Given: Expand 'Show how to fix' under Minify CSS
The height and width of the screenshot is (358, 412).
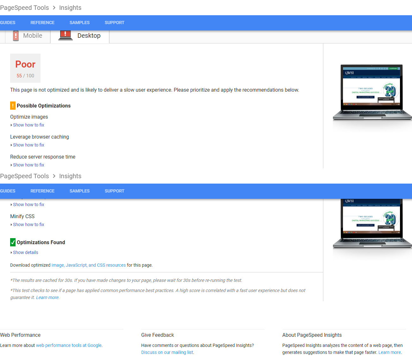Looking at the screenshot, I should click(x=28, y=225).
